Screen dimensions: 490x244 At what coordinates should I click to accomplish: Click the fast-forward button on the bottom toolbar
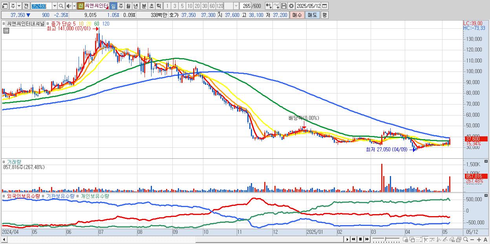367,239
